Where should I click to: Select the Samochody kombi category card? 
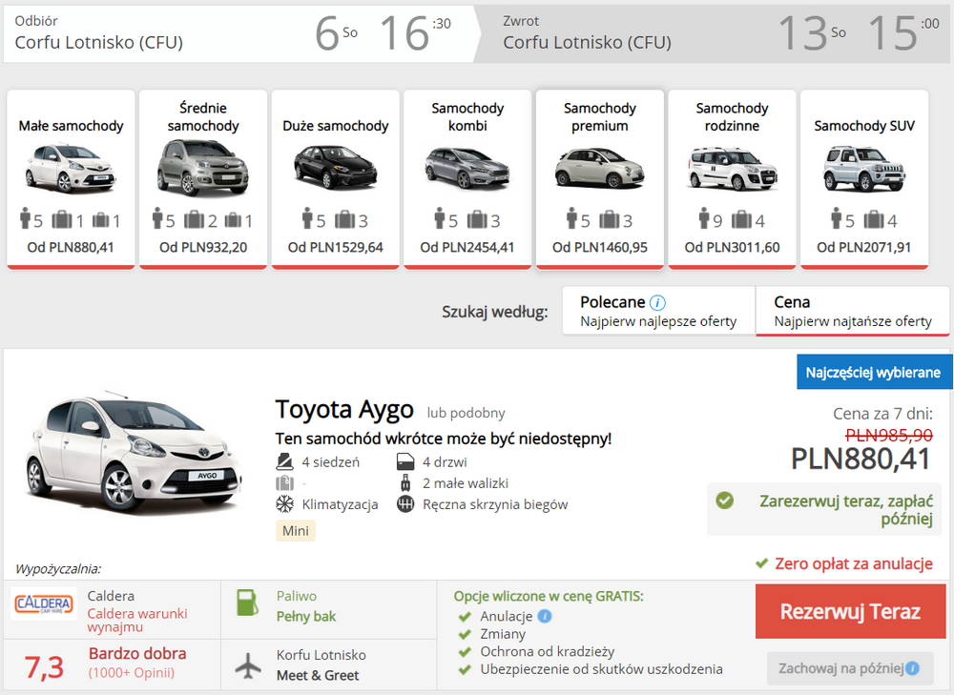[x=467, y=179]
